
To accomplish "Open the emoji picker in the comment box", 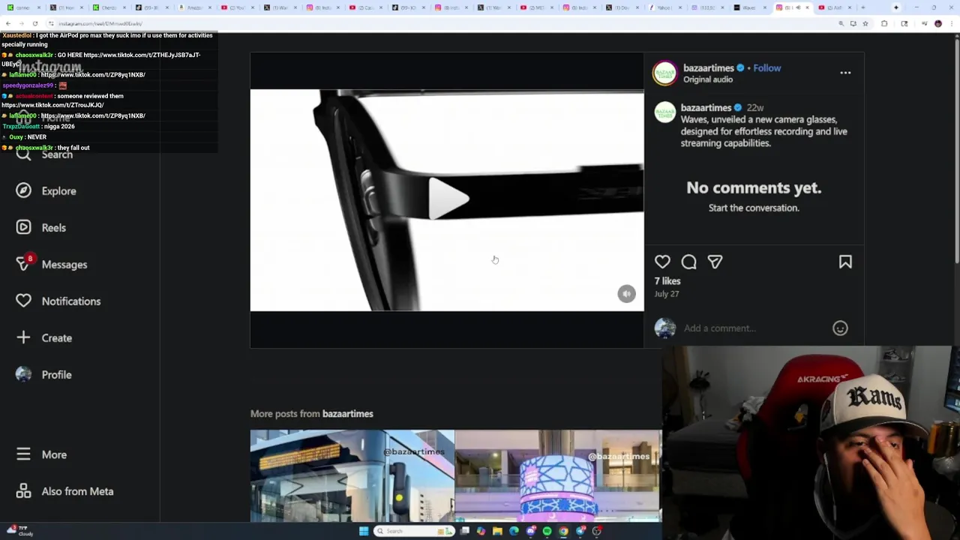I will point(840,328).
